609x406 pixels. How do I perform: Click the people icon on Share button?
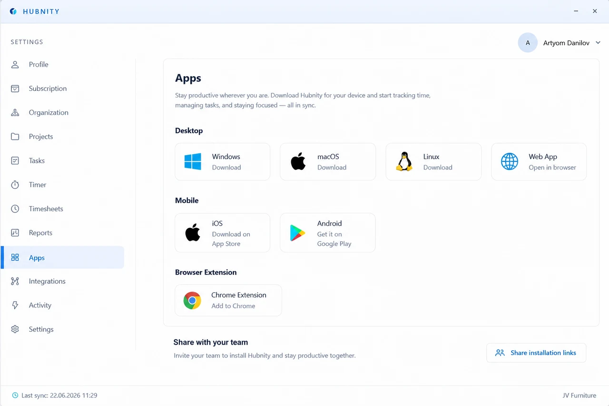tap(500, 353)
